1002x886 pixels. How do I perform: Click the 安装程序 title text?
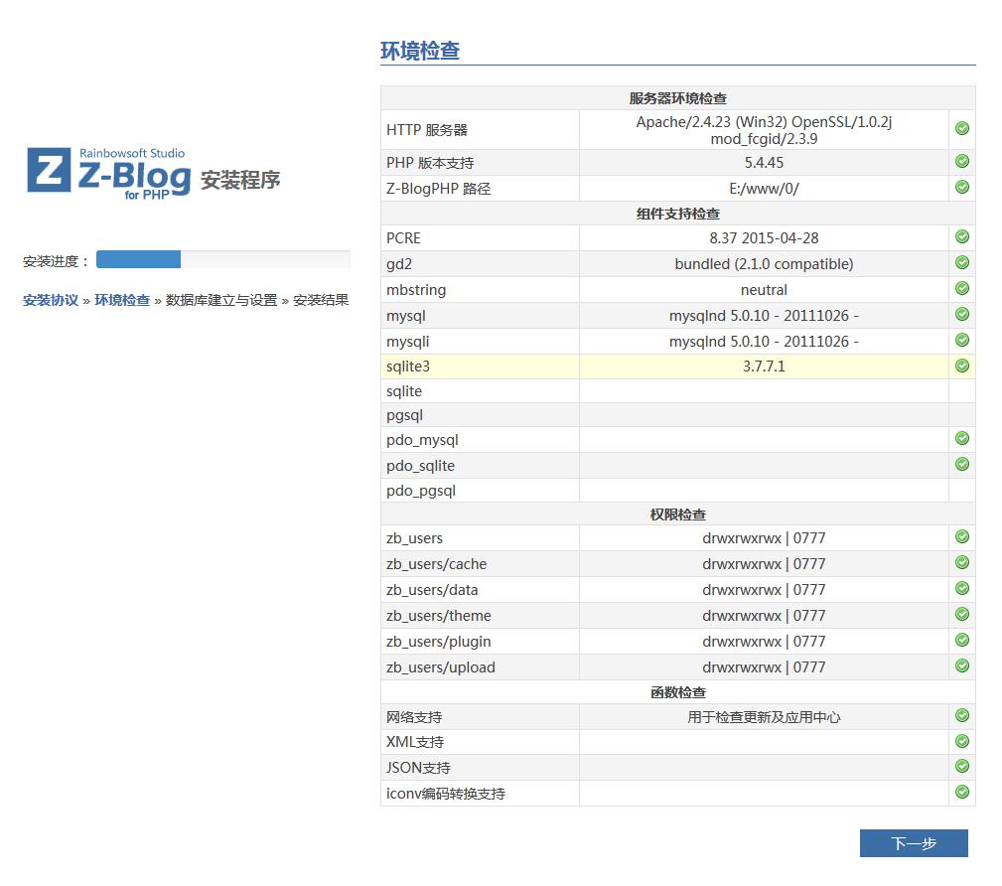240,180
